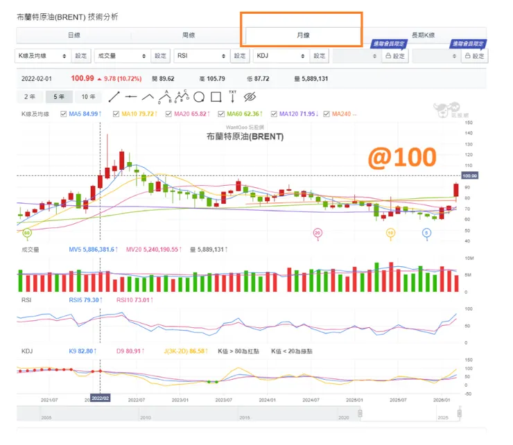Click 設定 next to K線及均線

[x=81, y=56]
